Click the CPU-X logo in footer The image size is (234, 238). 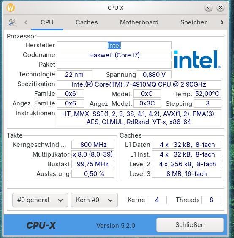coord(41,225)
